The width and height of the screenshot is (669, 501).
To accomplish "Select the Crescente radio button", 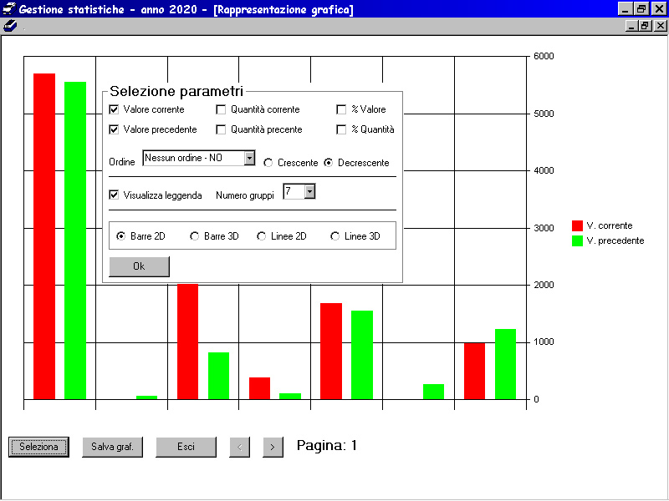I will (x=268, y=163).
